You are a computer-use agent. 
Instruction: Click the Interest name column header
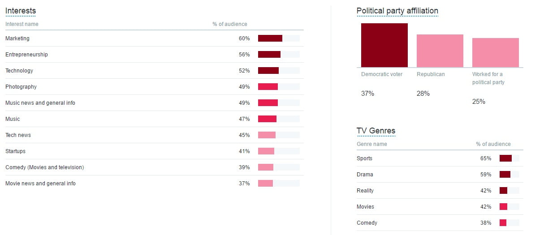22,24
